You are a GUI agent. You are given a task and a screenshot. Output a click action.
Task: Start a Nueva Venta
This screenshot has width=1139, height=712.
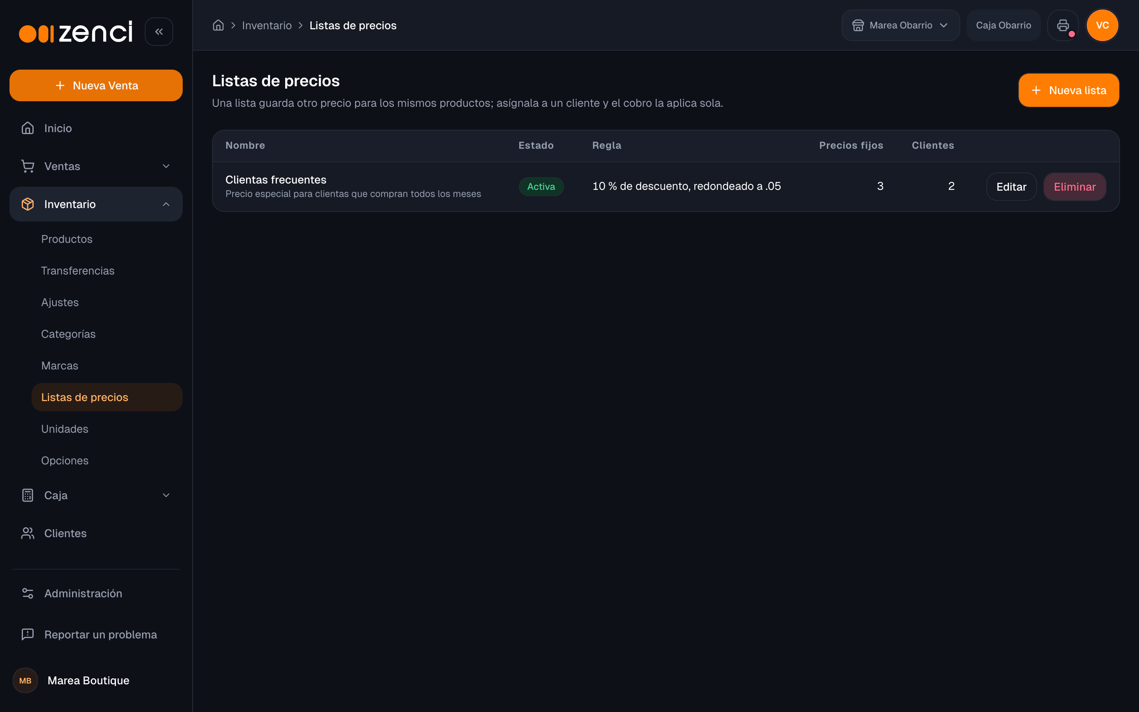coord(96,86)
